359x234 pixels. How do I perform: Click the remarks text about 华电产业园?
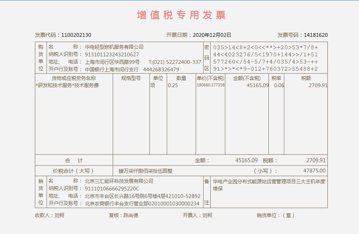268,185
